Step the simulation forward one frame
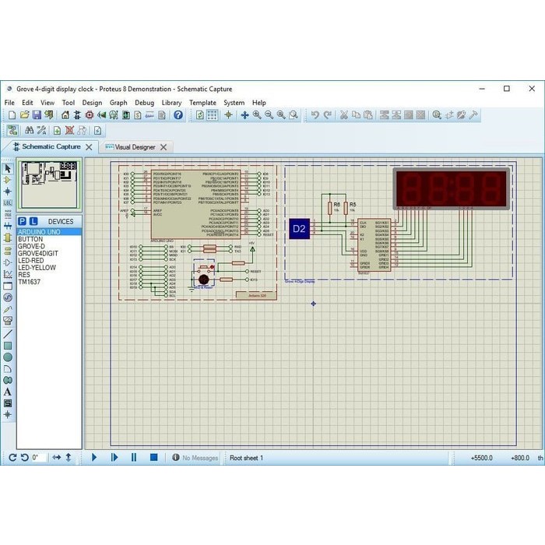Screen dimensions: 545x545 [114, 457]
